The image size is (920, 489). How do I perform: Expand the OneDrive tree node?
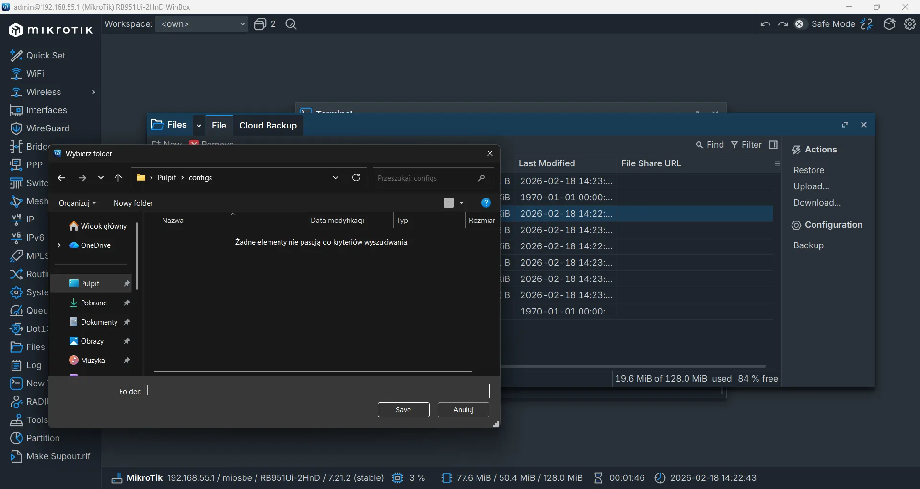59,245
